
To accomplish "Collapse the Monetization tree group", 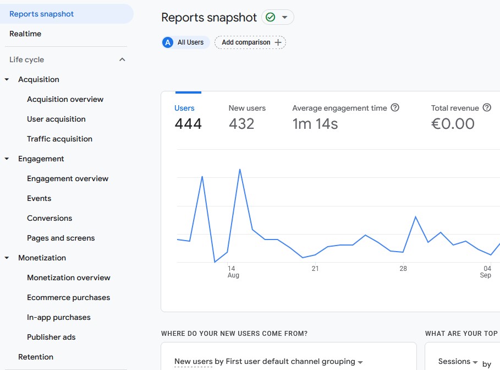I will [7, 258].
